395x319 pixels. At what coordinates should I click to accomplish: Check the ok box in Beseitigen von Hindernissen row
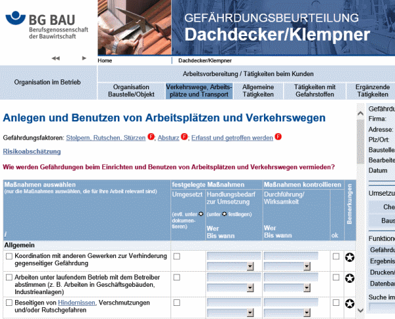coord(336,303)
